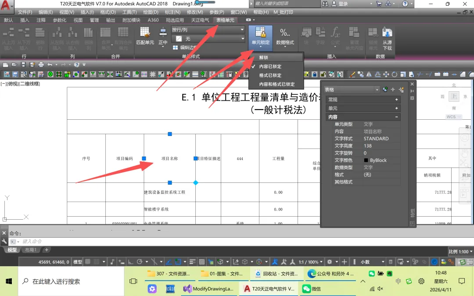The height and width of the screenshot is (296, 474).
Task: Click the 编辑边框 edit borders button
Action: pyautogui.click(x=185, y=47)
